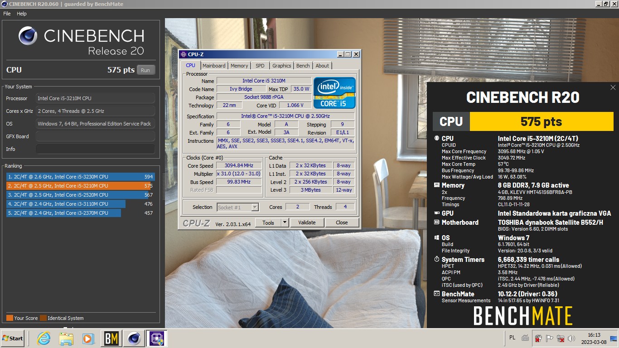Click the orange Your Score legend swatch

(10, 318)
